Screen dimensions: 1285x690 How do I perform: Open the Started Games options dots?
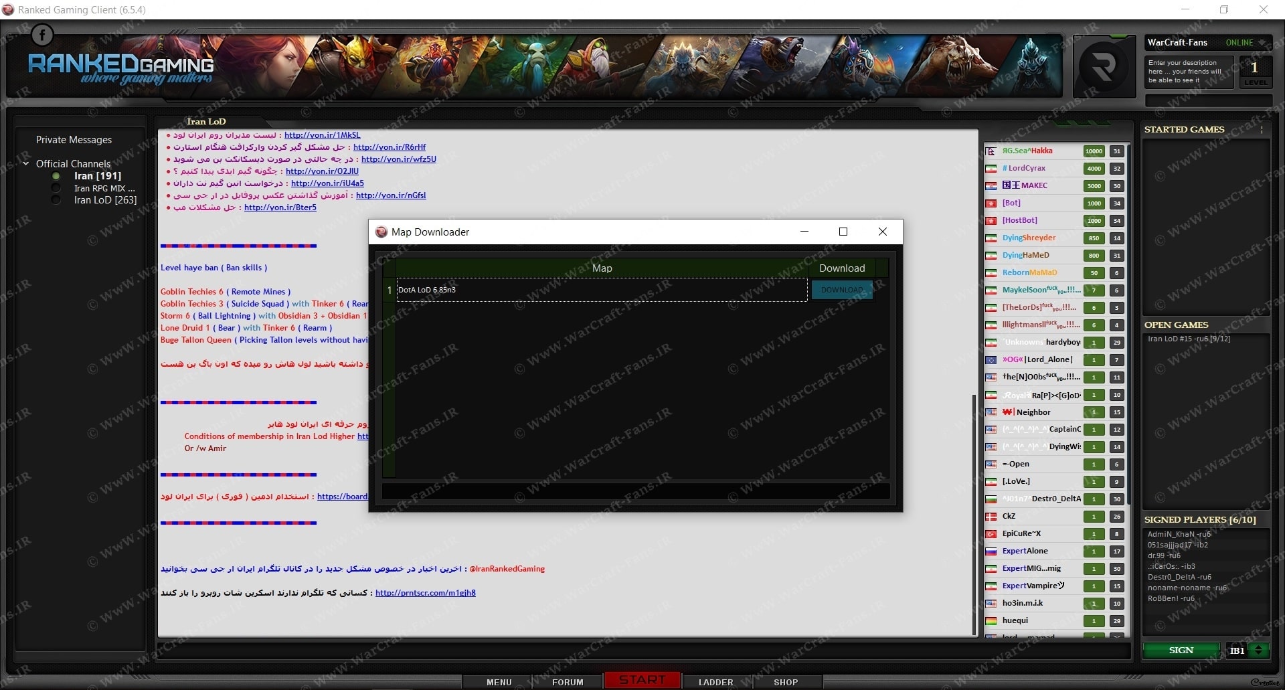(1262, 130)
